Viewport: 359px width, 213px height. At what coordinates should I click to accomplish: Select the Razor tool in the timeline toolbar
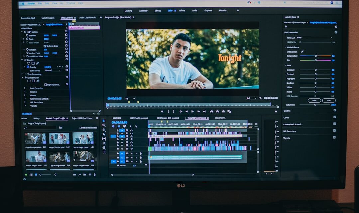point(104,133)
